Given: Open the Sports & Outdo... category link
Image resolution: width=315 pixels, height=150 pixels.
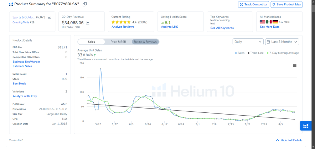Looking at the screenshot, I should click(x=24, y=17).
